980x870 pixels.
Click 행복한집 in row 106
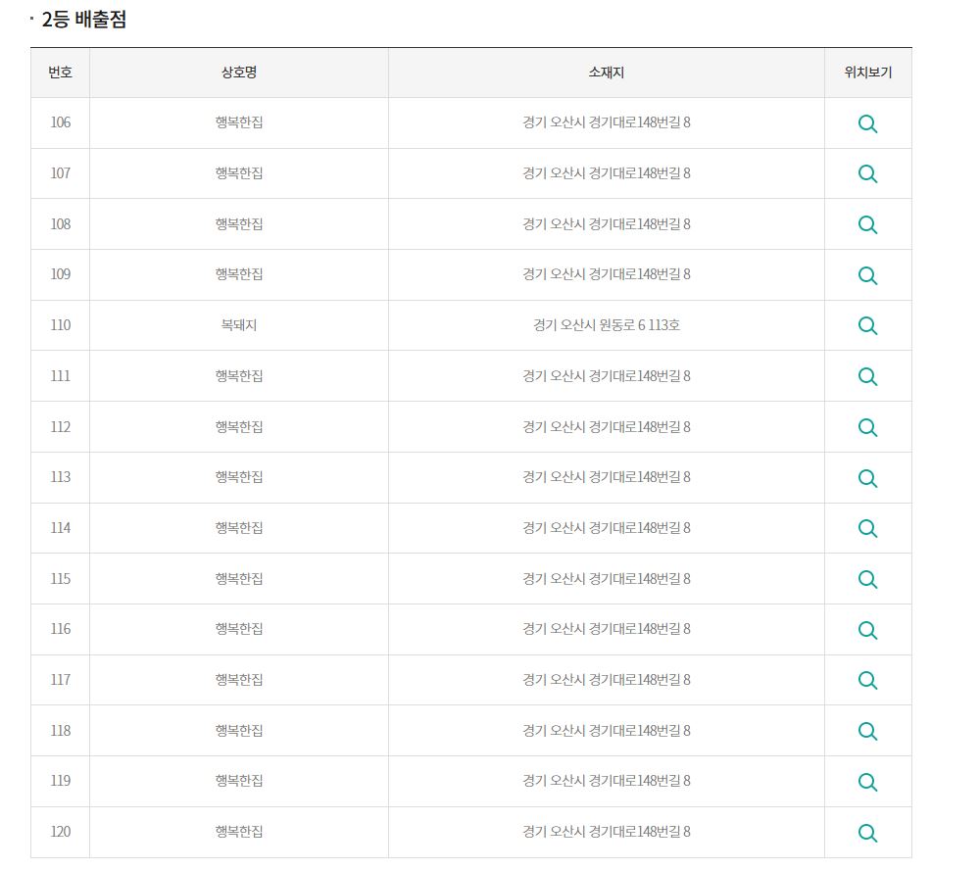click(239, 122)
